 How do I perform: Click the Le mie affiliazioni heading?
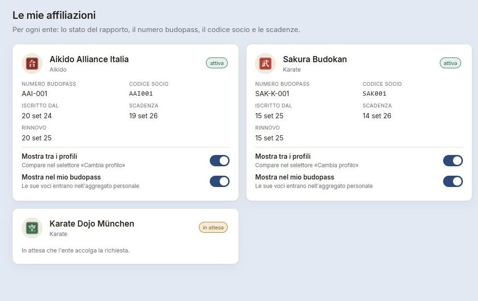tap(54, 15)
